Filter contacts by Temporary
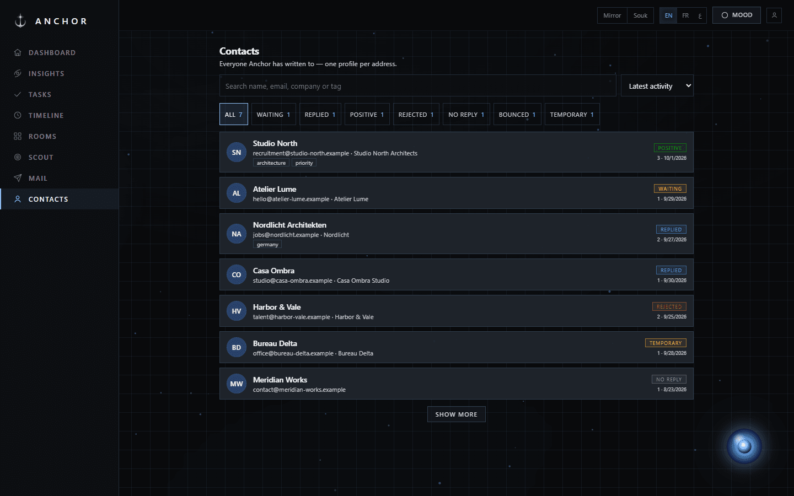Screen dimensions: 794x496 572,115
